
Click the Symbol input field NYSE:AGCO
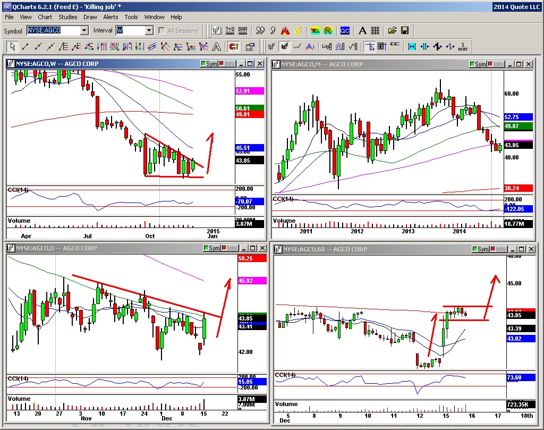click(54, 30)
